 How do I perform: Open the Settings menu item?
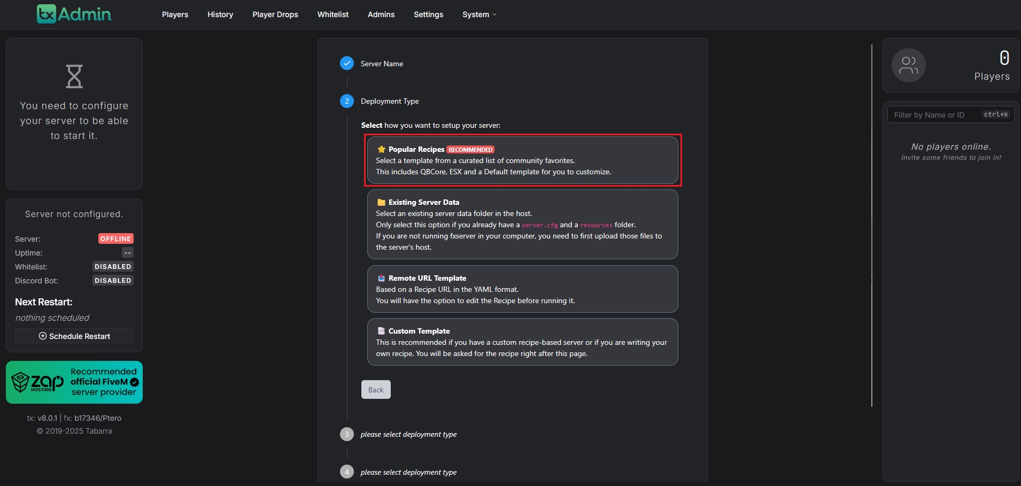click(x=428, y=14)
